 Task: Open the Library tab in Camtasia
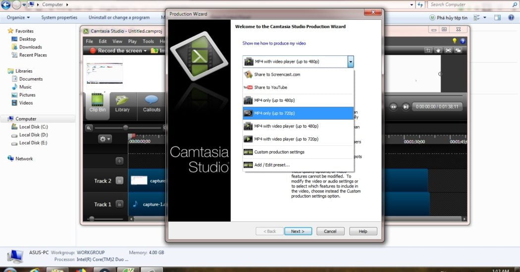tap(122, 103)
